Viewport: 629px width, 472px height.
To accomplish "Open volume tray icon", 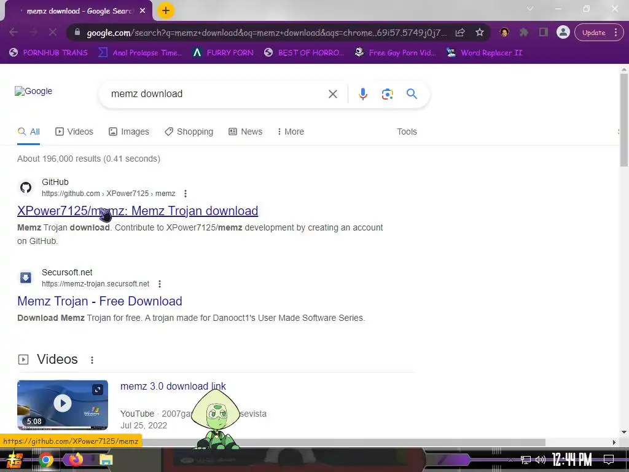I will click(541, 460).
